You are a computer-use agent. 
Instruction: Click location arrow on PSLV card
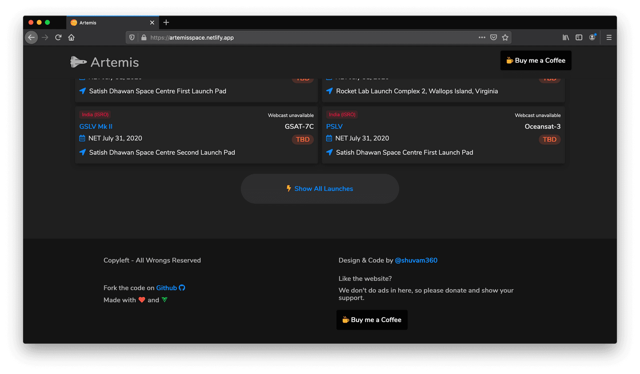pyautogui.click(x=330, y=152)
